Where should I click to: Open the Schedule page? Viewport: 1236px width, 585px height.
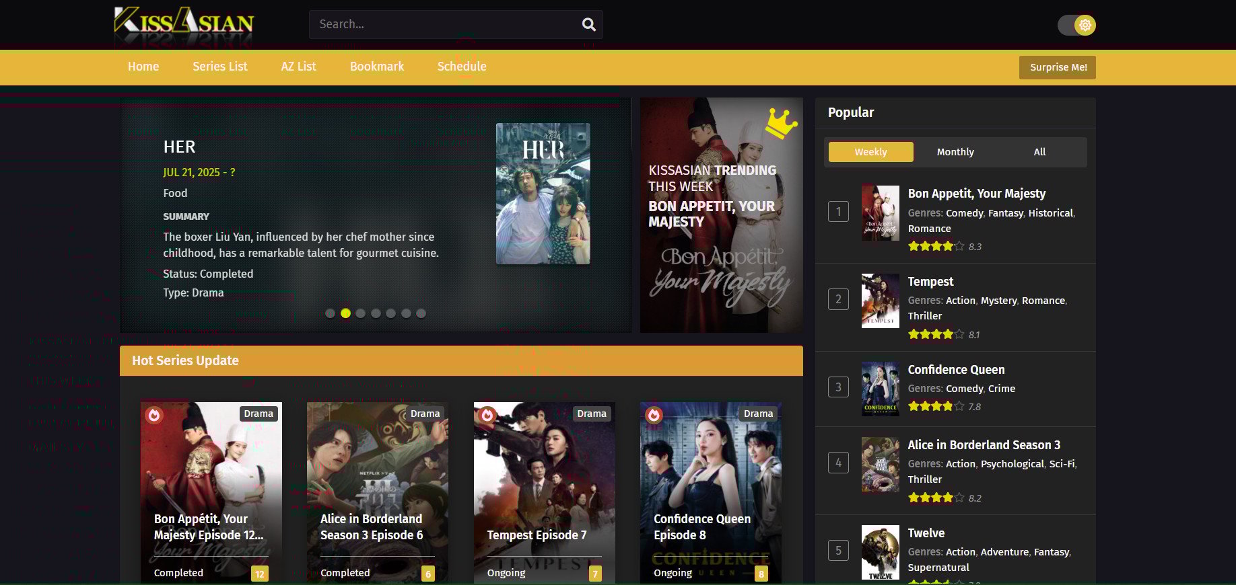(x=461, y=67)
